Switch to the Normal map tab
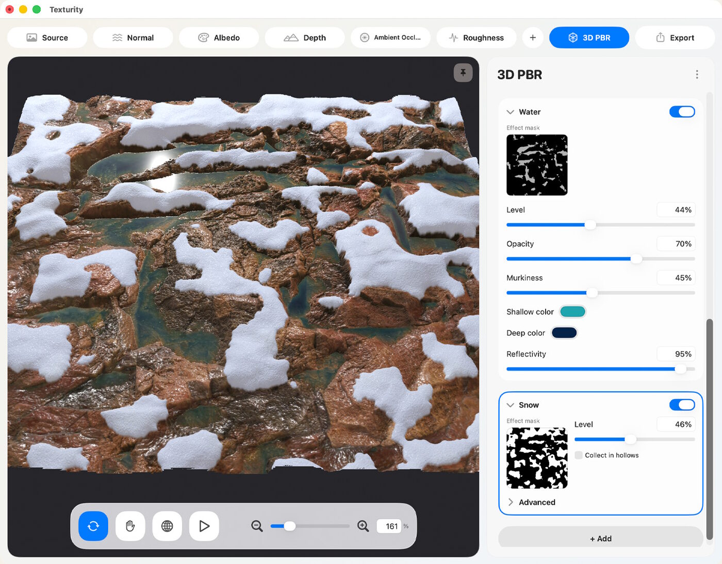 (x=133, y=38)
